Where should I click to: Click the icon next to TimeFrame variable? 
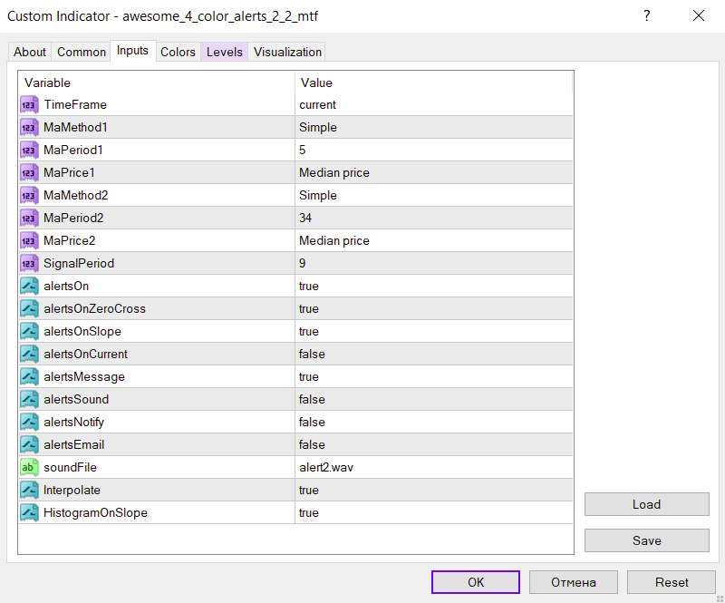tap(28, 105)
